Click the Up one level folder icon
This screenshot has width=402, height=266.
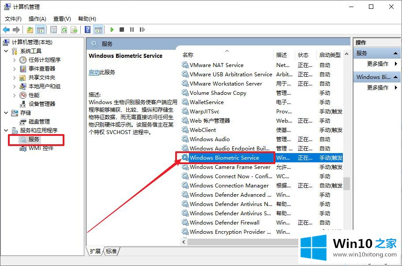tap(30, 30)
